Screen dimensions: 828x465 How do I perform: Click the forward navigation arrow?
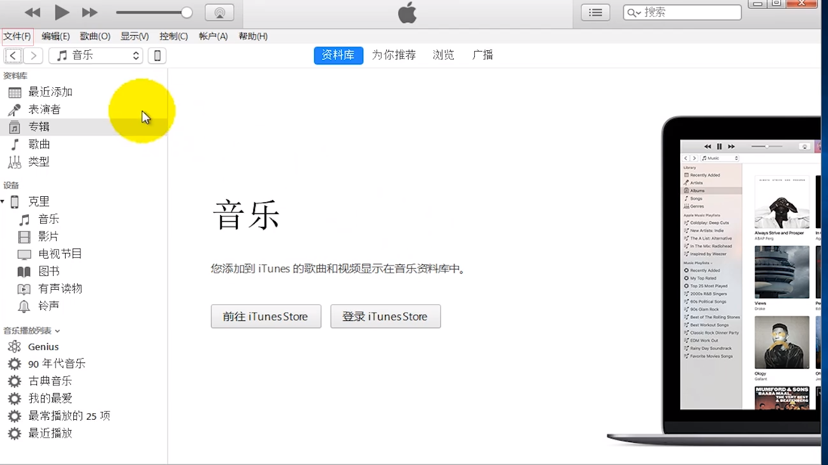tap(33, 55)
